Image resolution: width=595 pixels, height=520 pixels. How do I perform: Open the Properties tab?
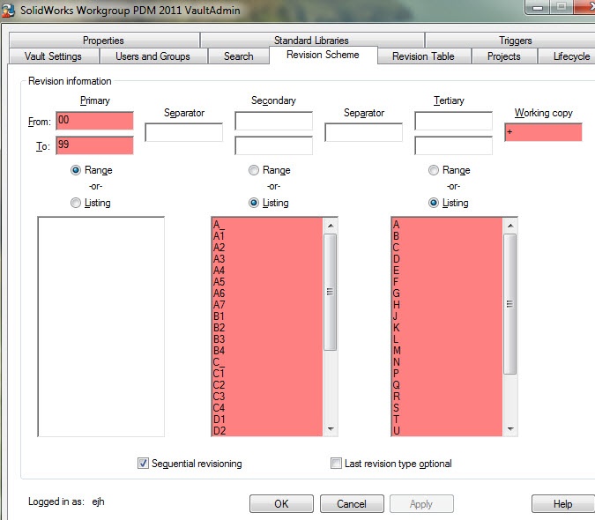(x=104, y=41)
